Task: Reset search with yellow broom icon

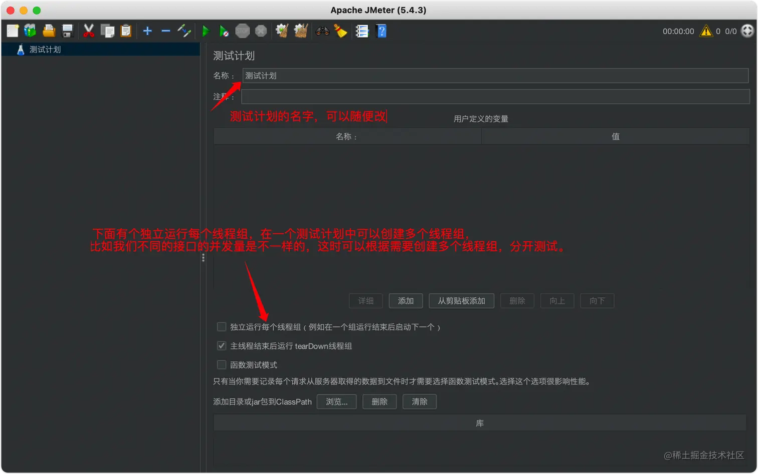Action: (x=341, y=31)
